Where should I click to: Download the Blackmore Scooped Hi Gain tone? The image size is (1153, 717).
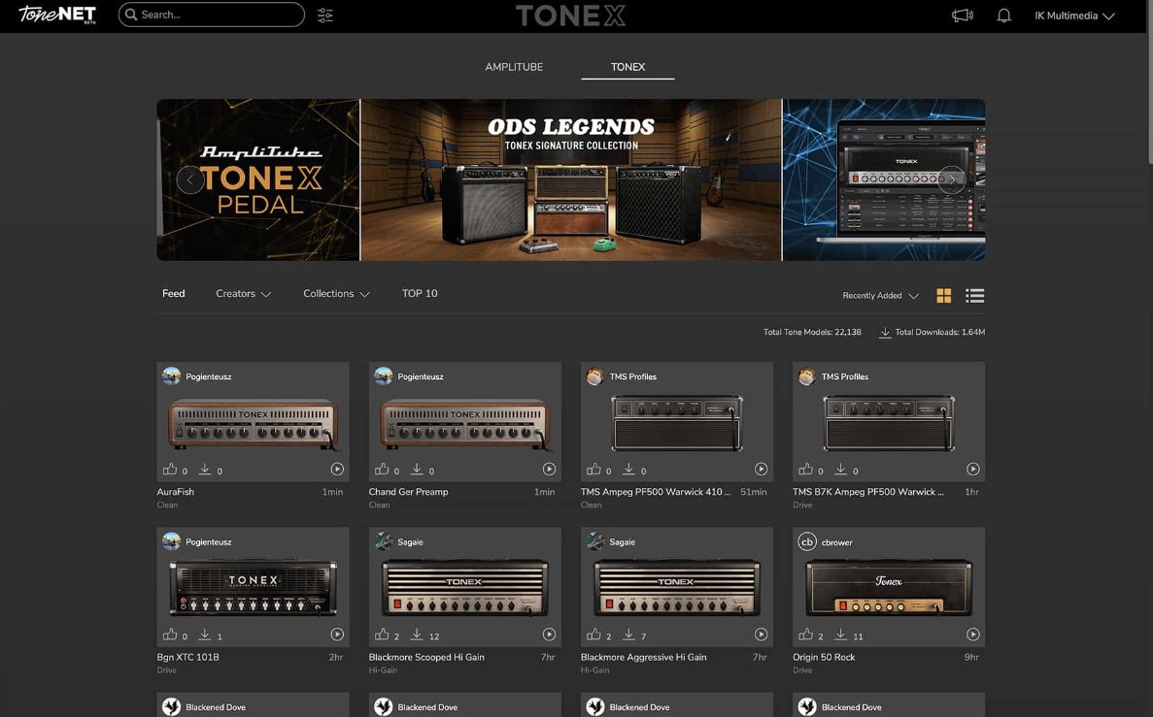pos(417,635)
